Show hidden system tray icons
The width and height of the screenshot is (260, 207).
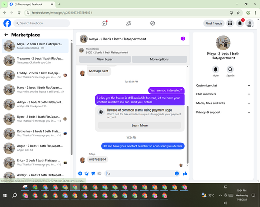(220, 195)
